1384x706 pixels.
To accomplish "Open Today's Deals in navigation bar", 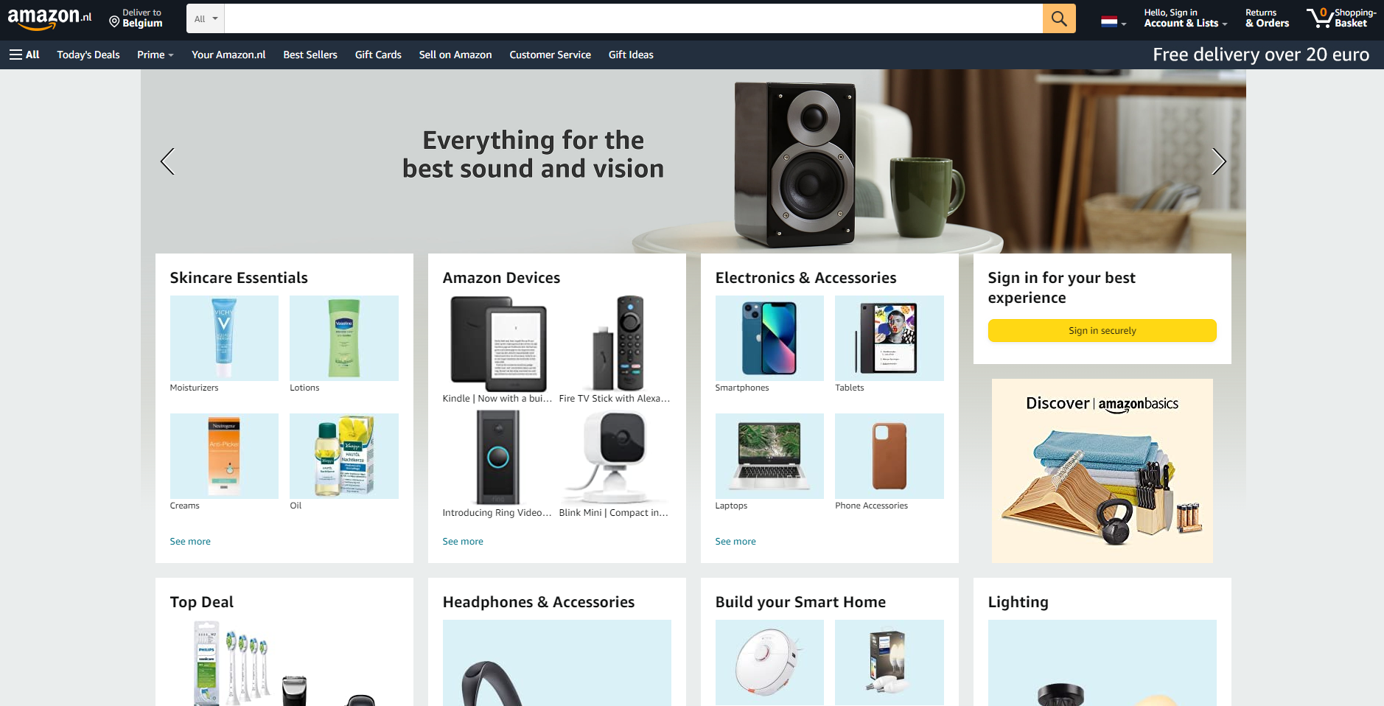I will coord(88,55).
